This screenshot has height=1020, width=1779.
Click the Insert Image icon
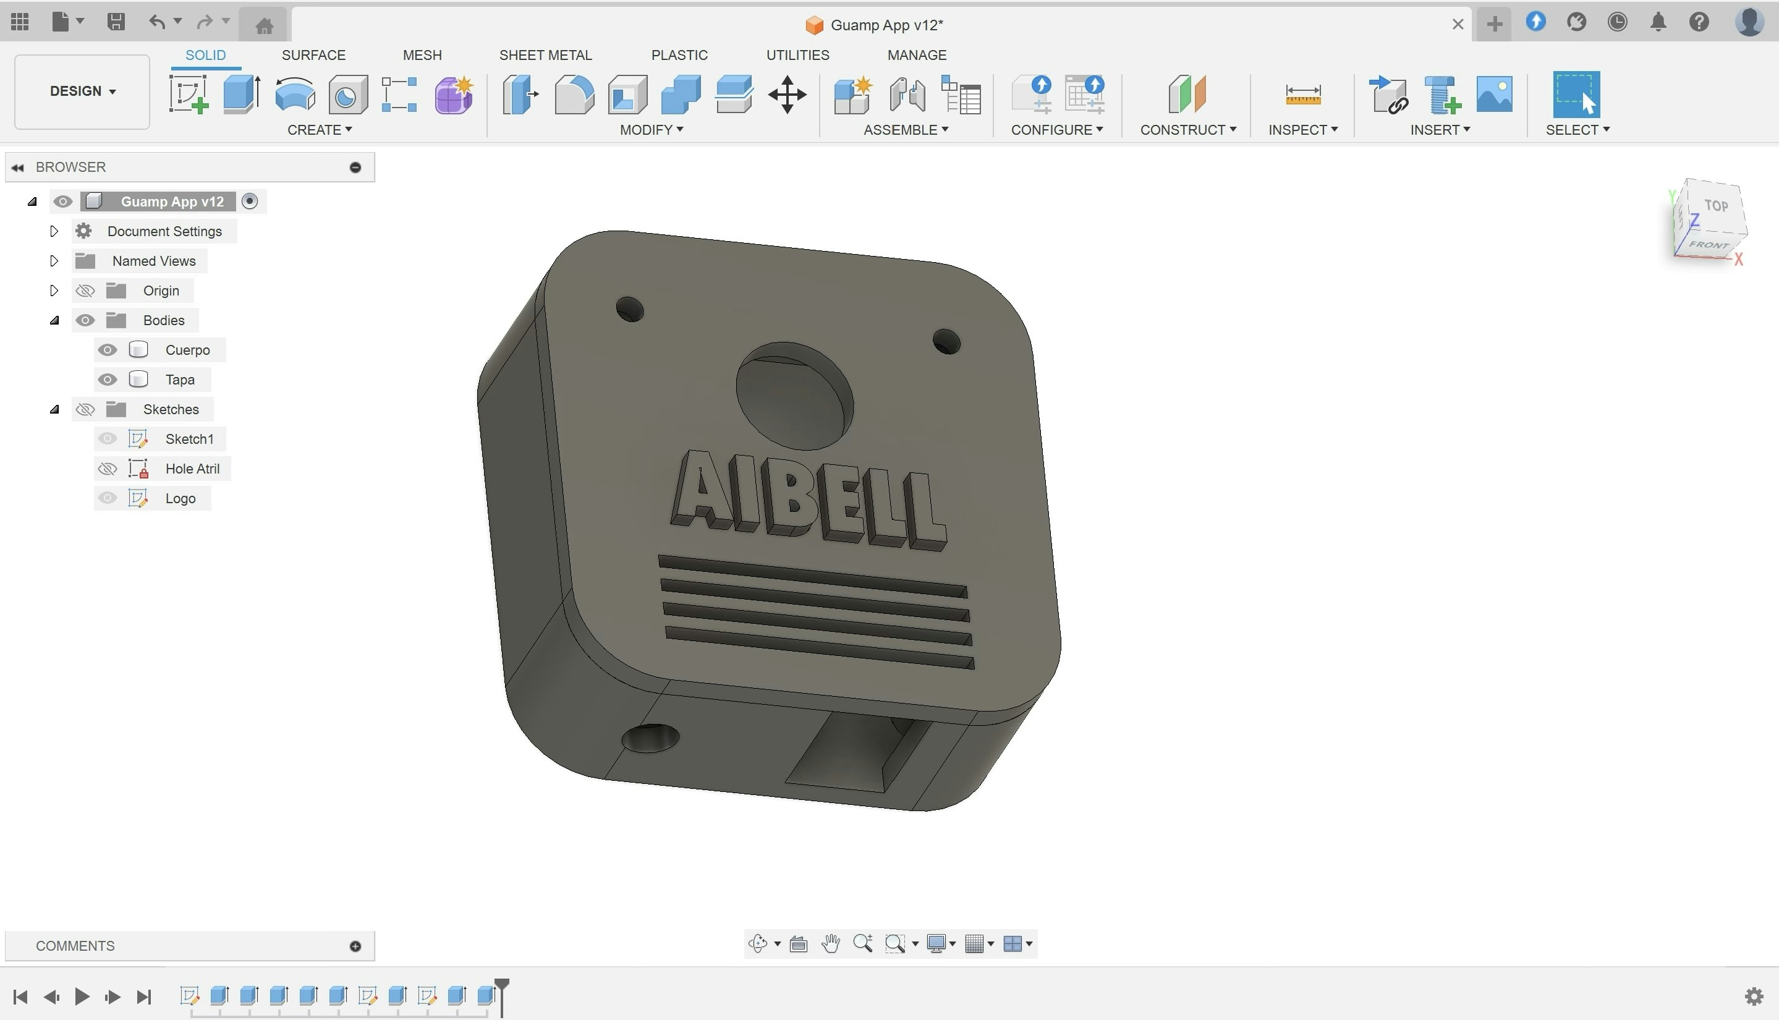coord(1494,94)
